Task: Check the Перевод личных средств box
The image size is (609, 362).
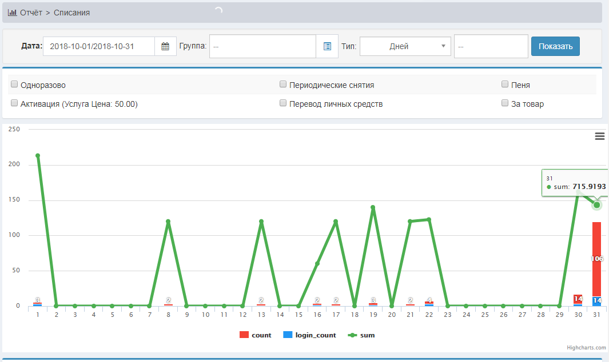Action: (283, 103)
